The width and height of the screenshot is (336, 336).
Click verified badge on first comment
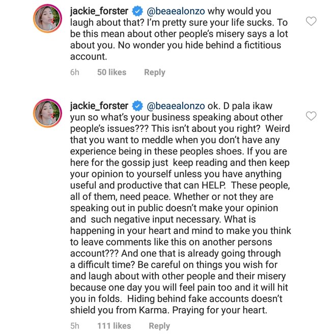(137, 11)
